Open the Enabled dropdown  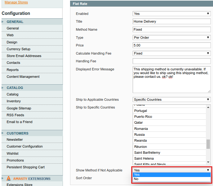pos(171,14)
